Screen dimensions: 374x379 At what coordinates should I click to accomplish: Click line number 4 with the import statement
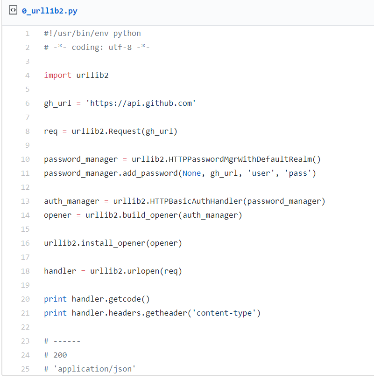point(27,75)
